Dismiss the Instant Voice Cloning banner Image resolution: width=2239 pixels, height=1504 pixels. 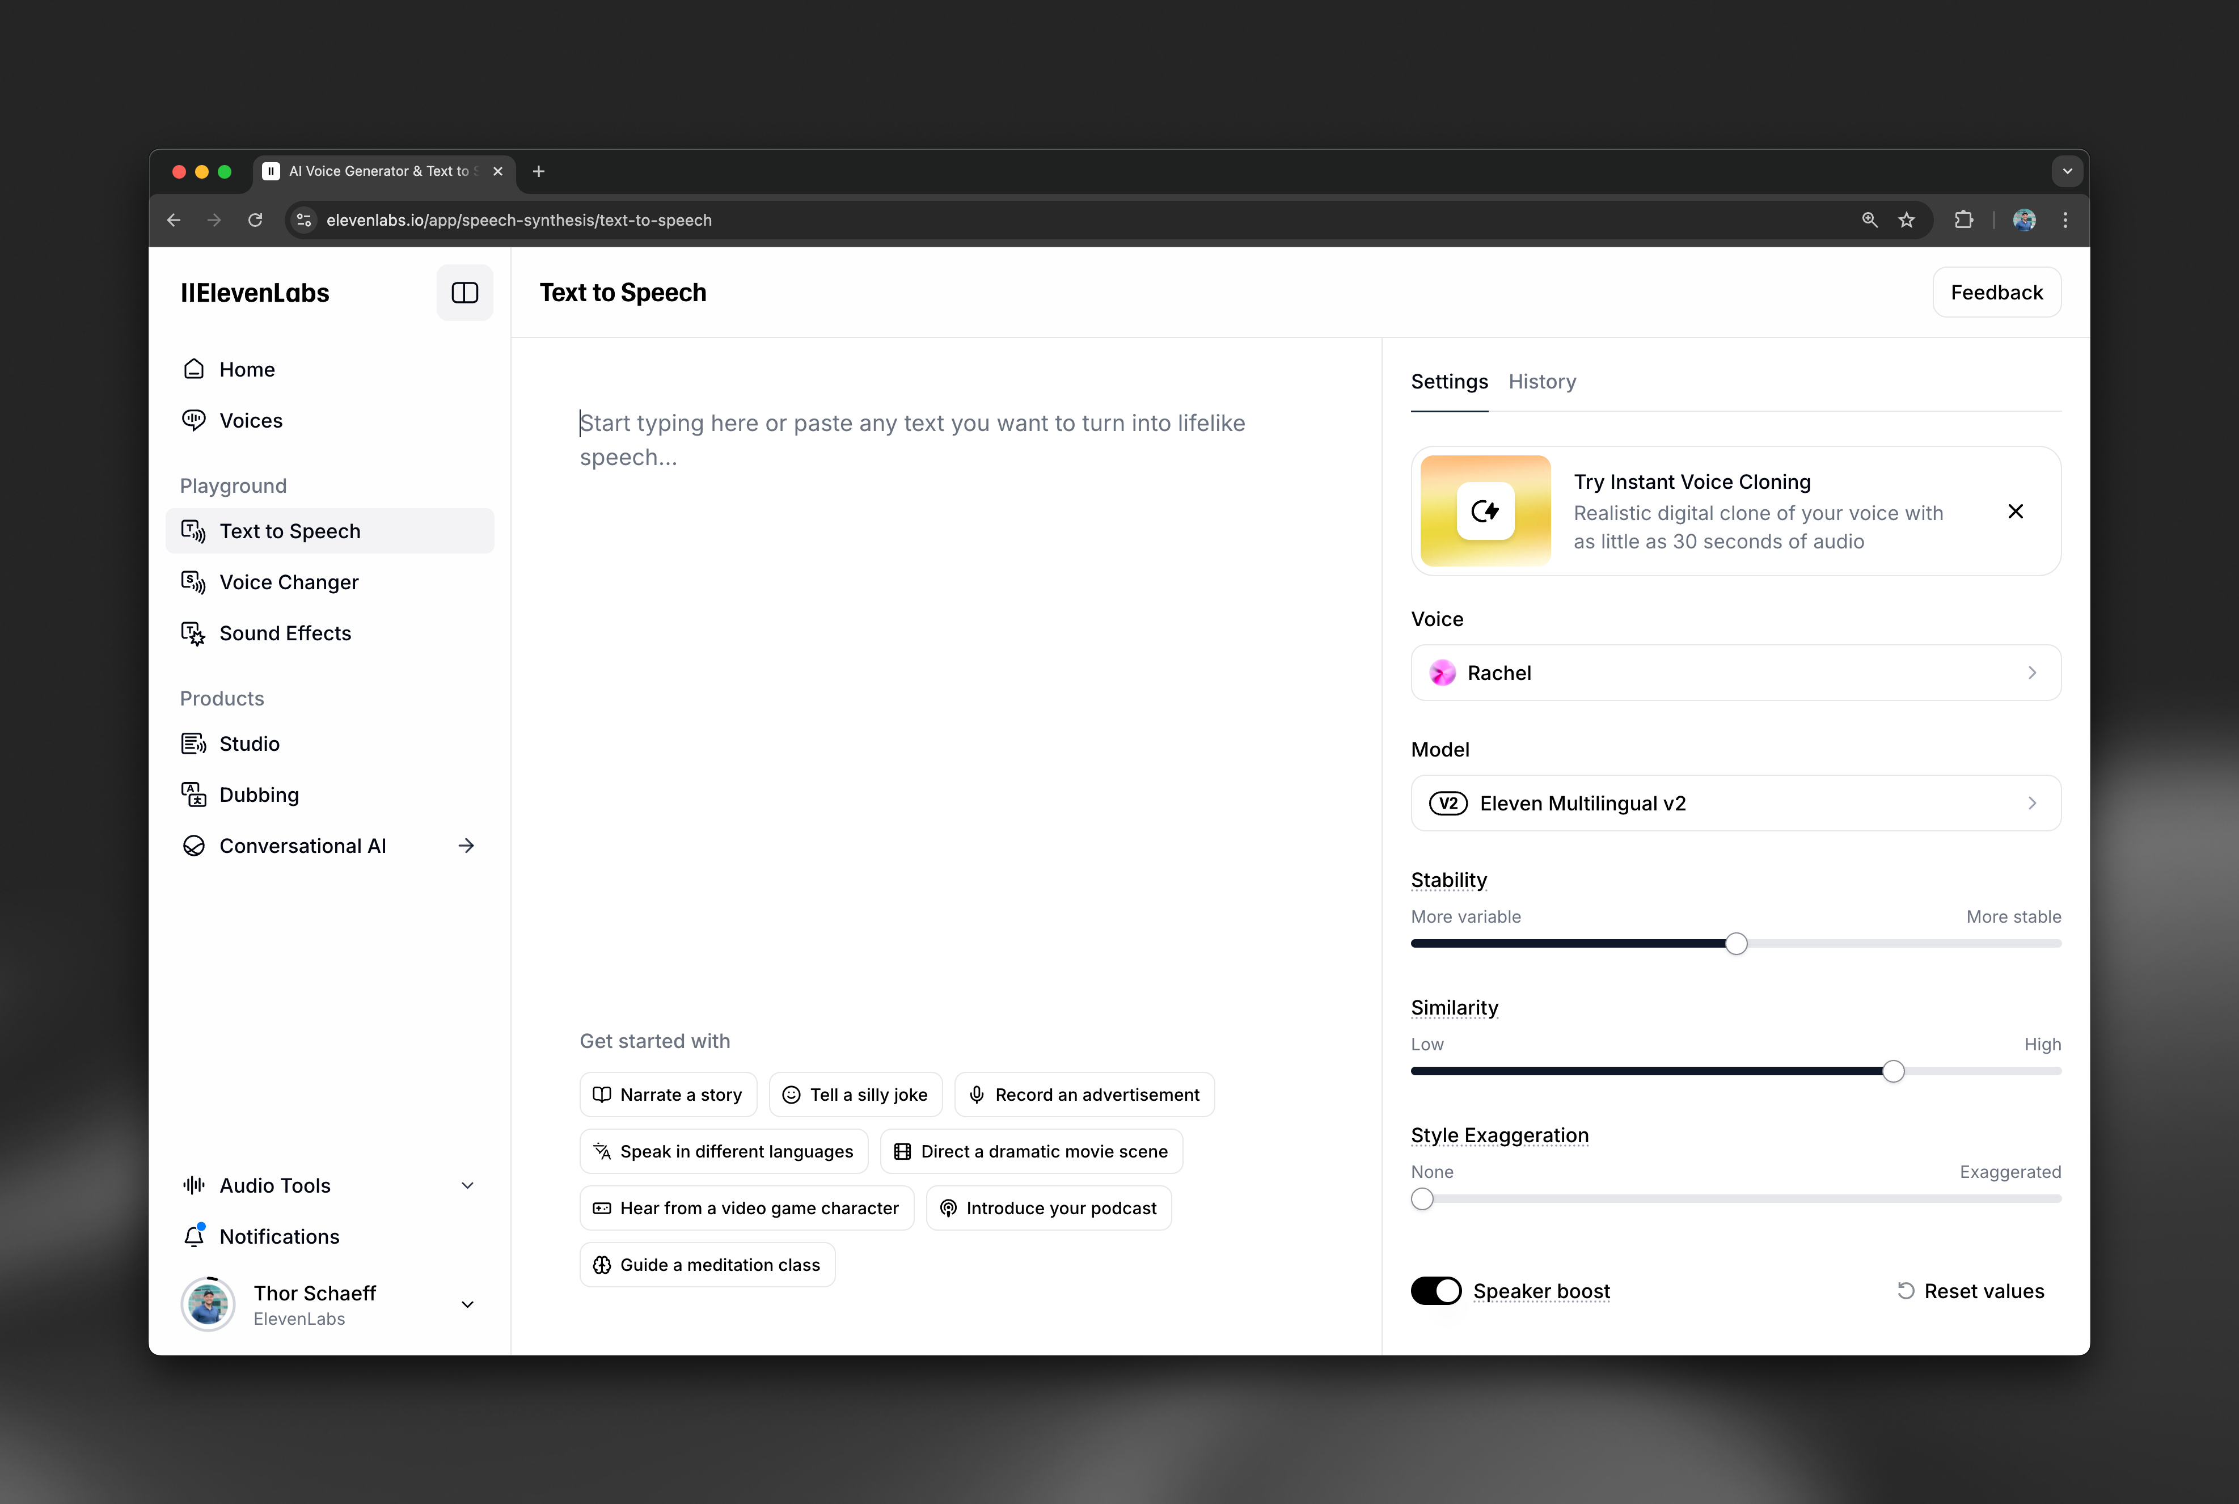[x=2016, y=511]
